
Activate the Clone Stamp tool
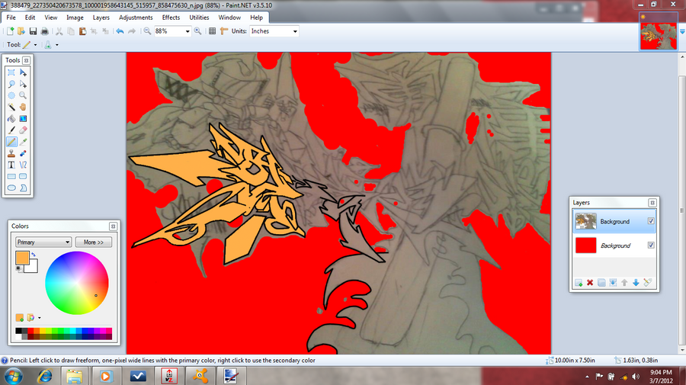coord(11,153)
